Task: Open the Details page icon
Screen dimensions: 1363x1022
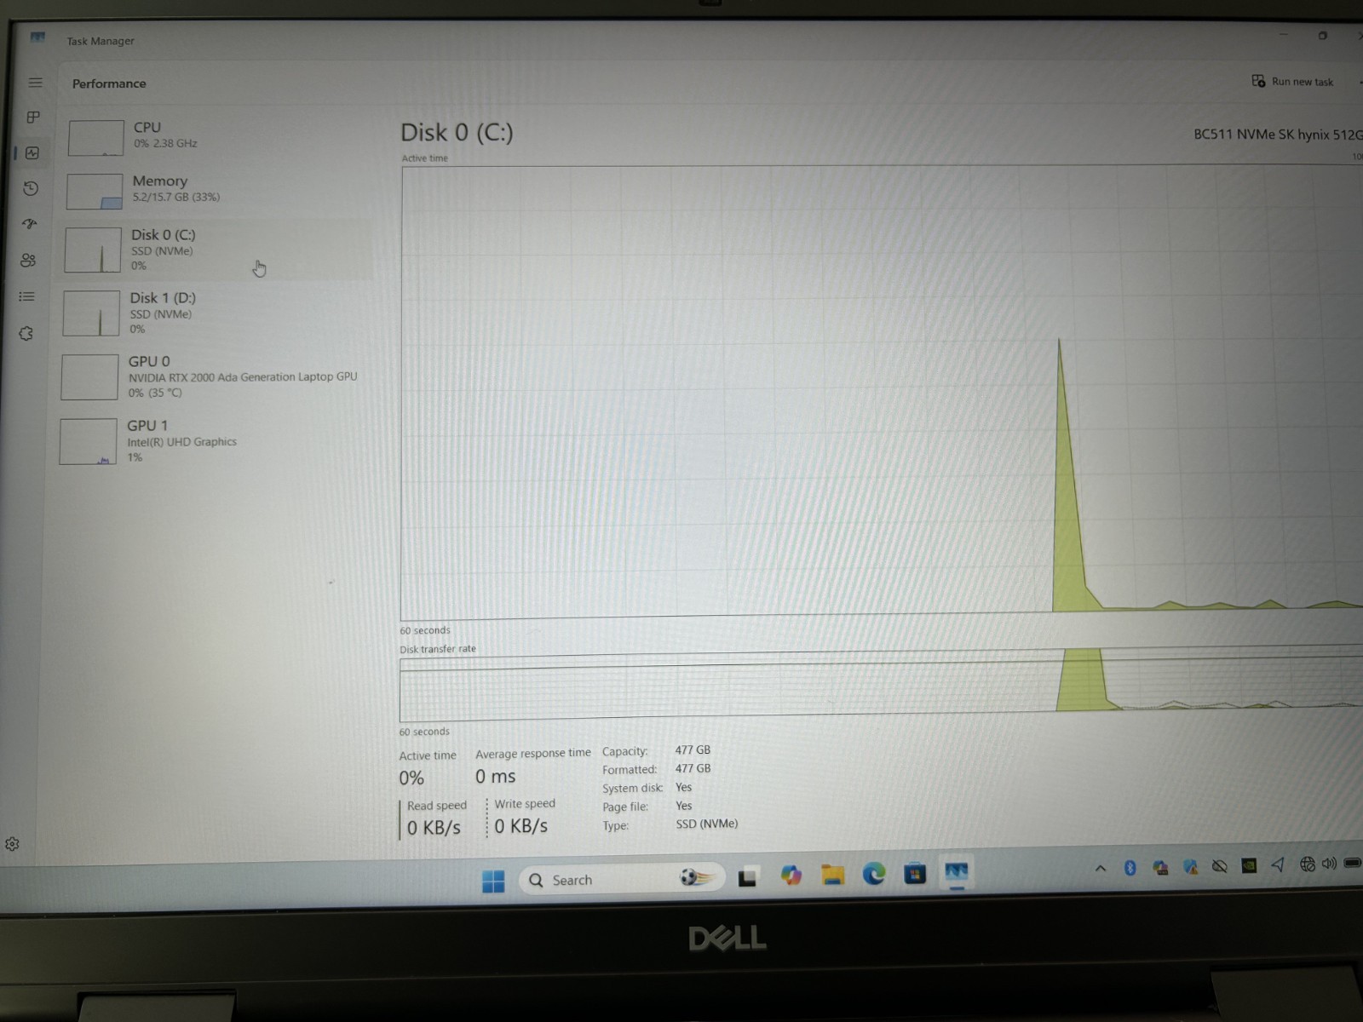Action: point(27,296)
